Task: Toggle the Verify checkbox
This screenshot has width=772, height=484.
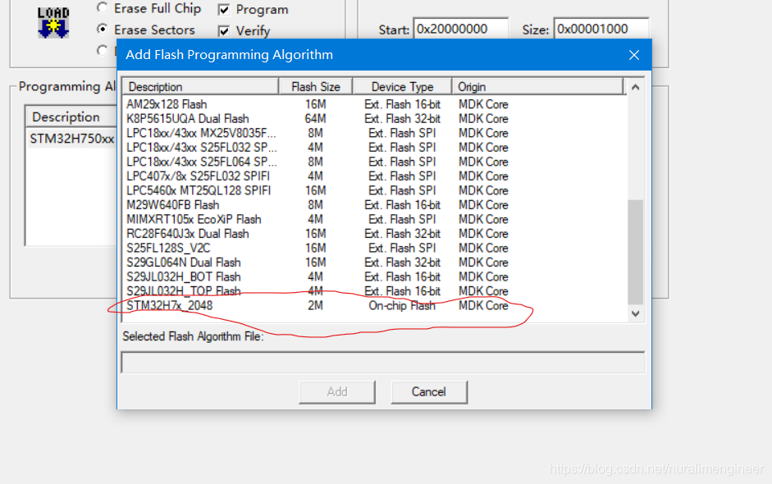Action: point(224,31)
